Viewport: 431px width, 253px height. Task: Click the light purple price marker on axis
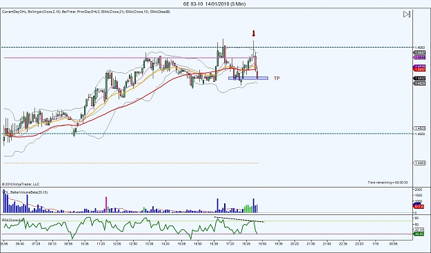(420, 57)
